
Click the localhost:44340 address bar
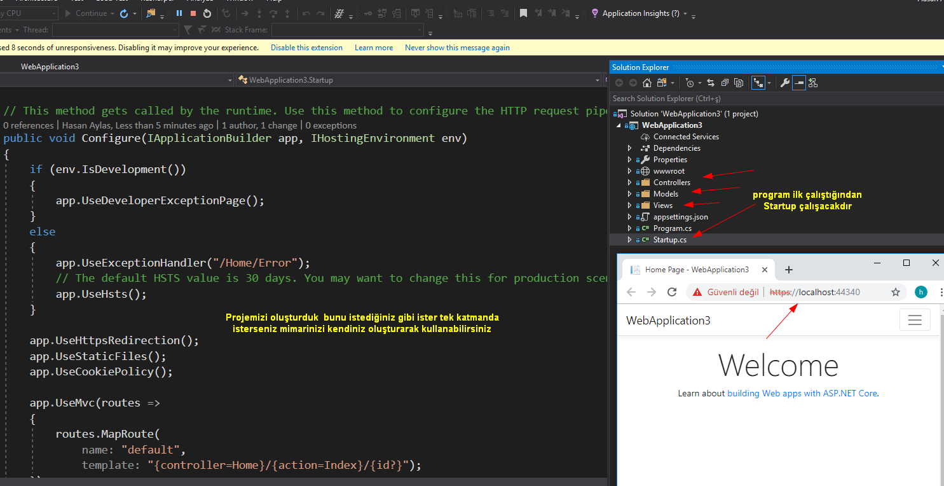coord(814,292)
